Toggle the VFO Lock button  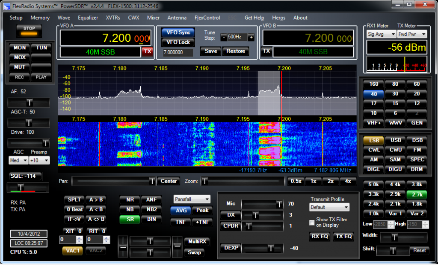click(x=178, y=42)
